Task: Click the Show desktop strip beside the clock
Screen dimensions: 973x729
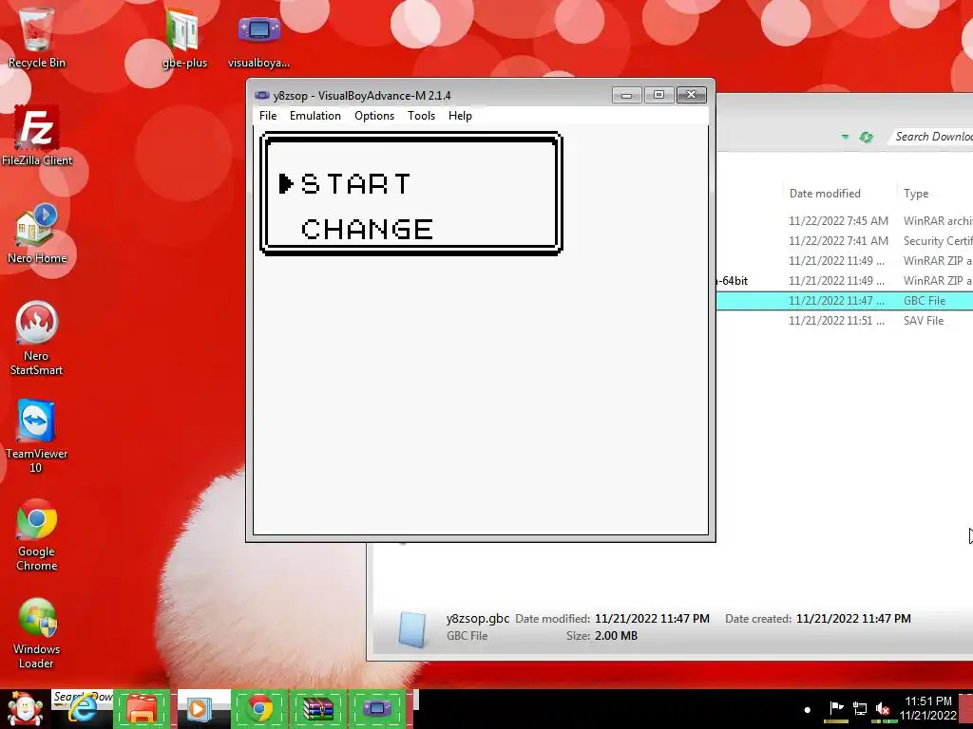Action: point(966,708)
